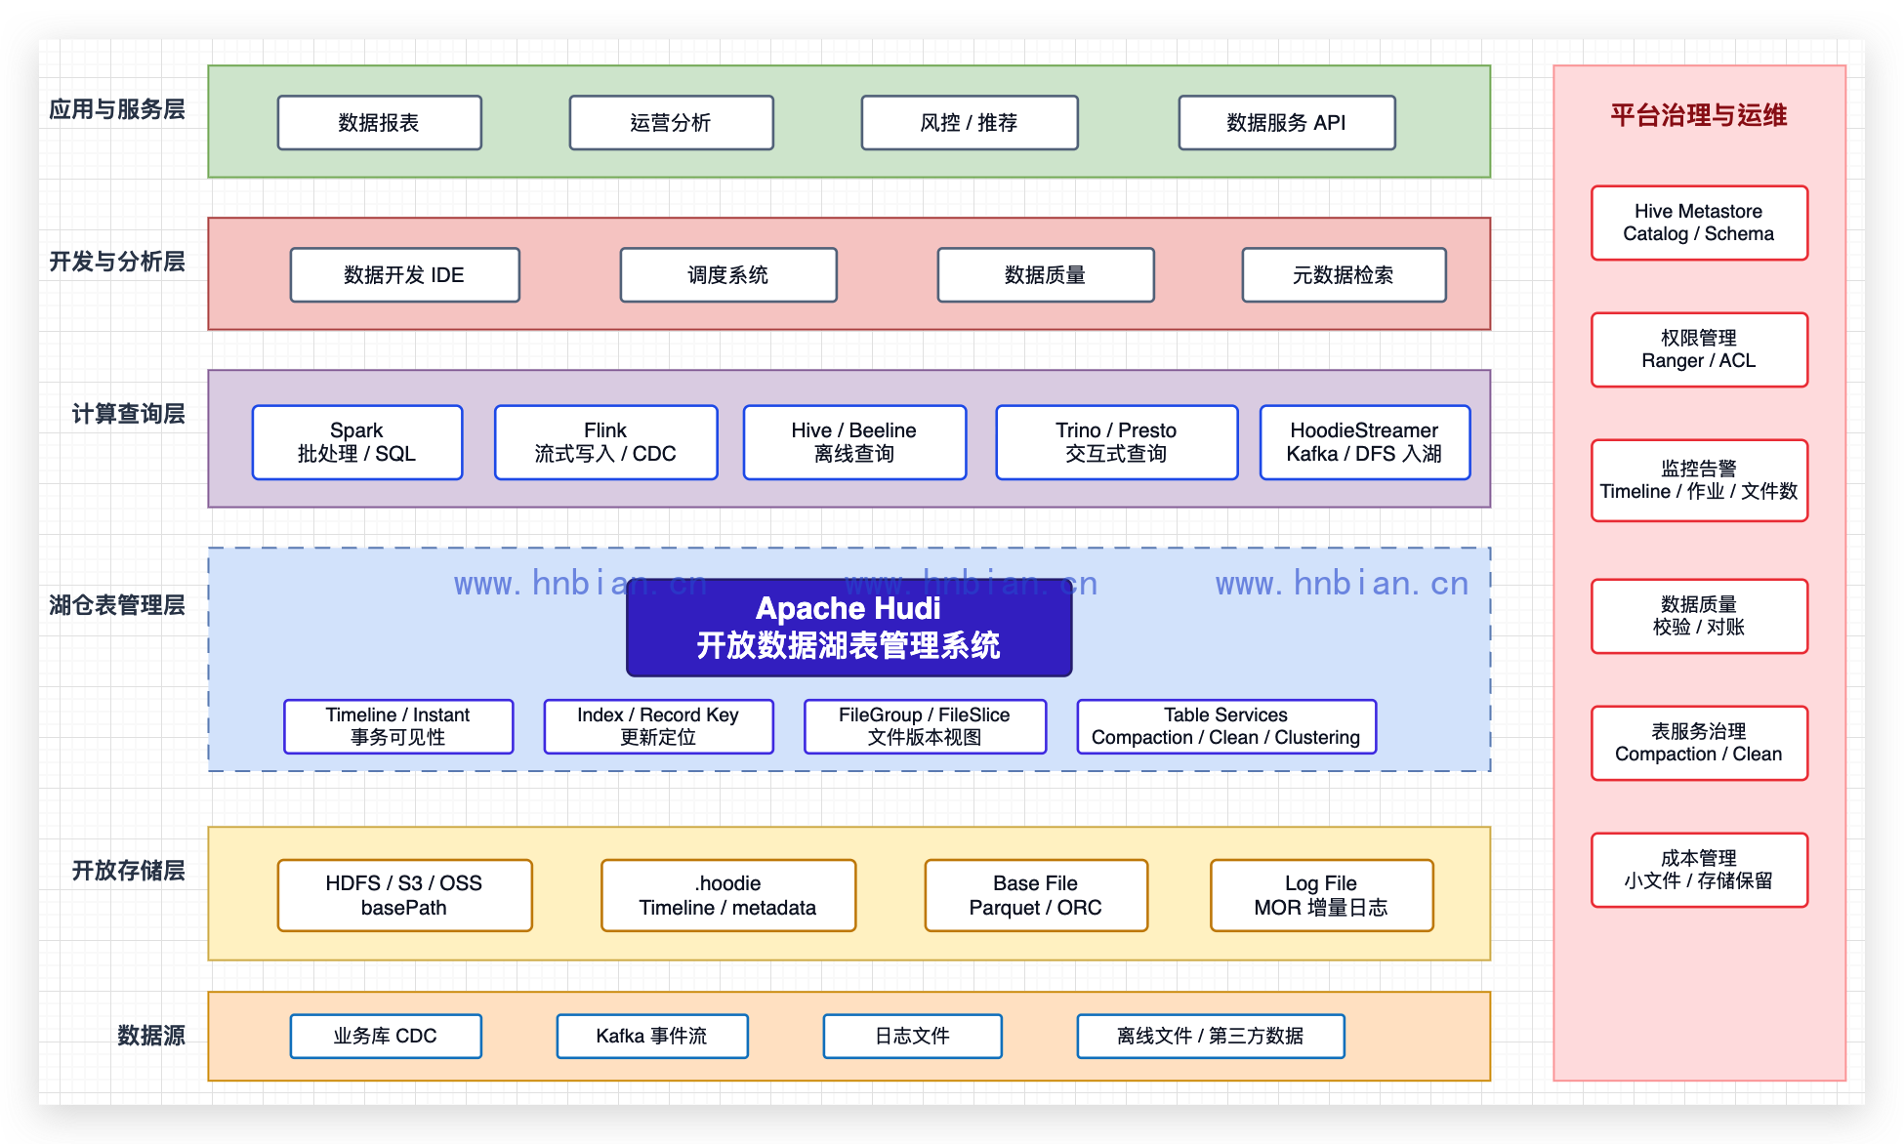
Task: Select the Spark 批处理 / SQL box
Action: [357, 442]
